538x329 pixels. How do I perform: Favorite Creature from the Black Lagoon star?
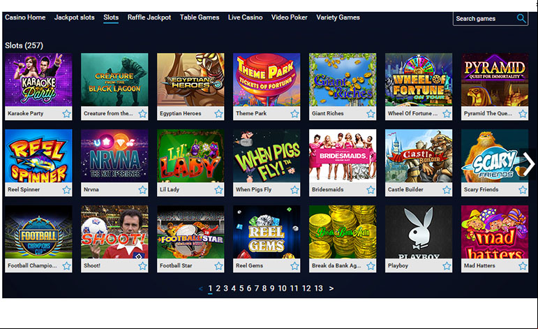pos(143,114)
